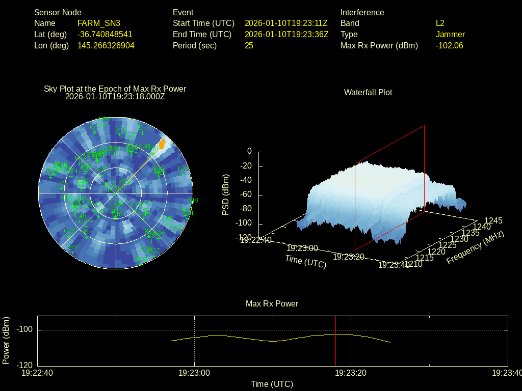Select the event End Time value

(286, 35)
